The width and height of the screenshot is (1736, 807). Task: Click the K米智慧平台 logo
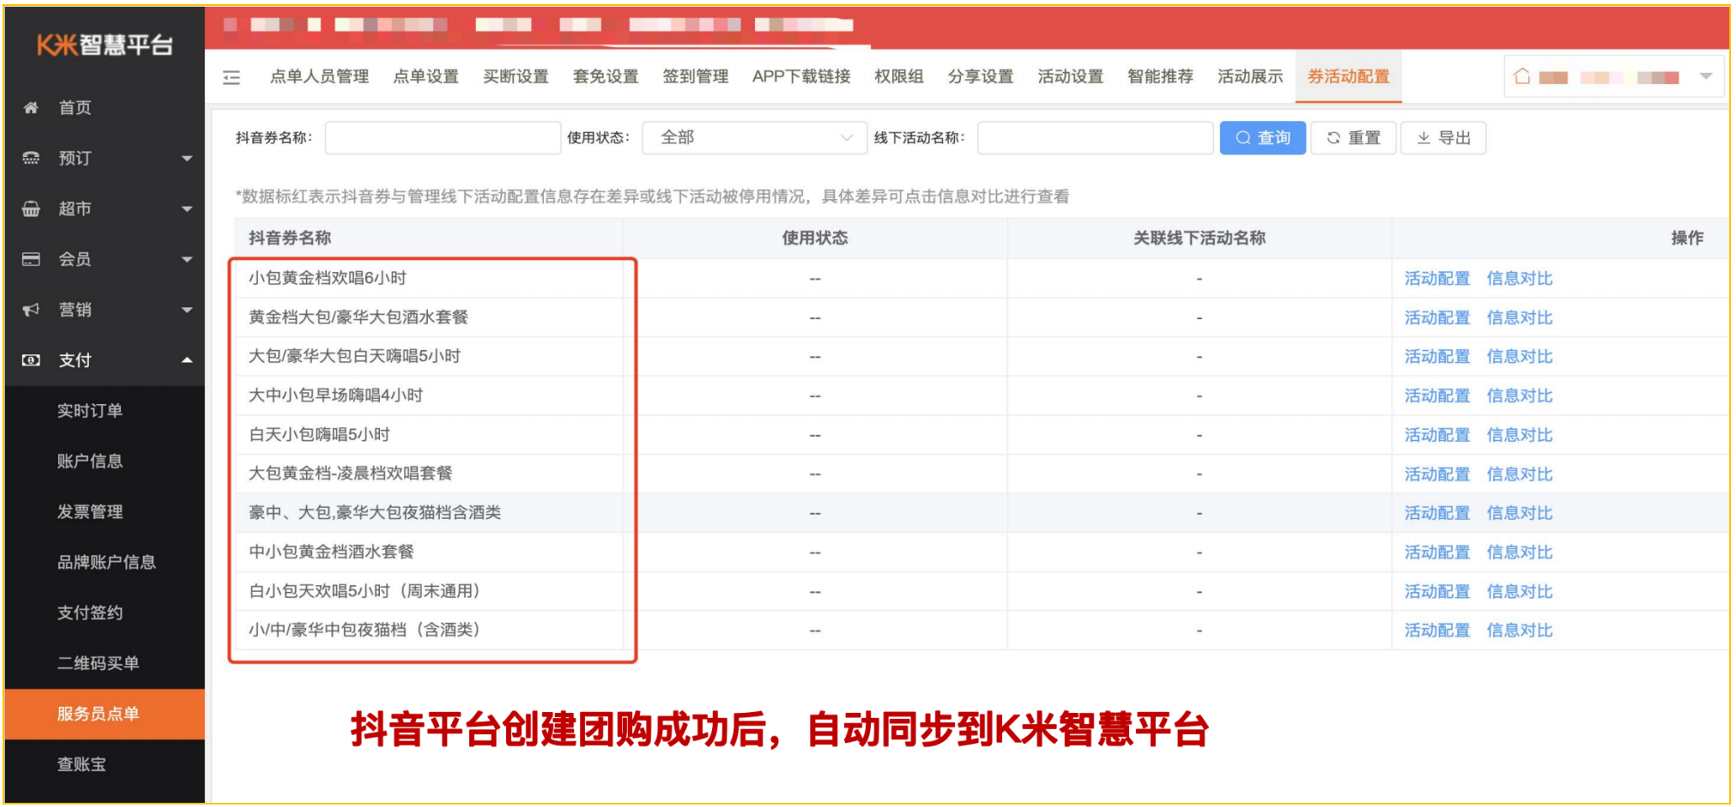point(105,45)
